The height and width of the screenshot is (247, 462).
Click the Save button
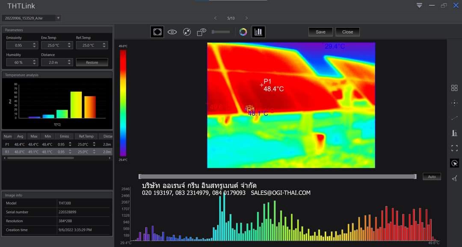click(x=320, y=32)
